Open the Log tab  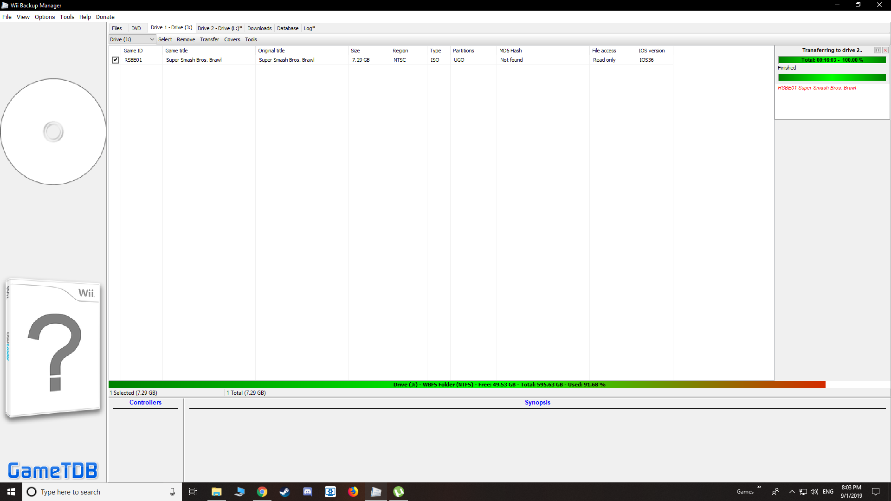click(310, 28)
